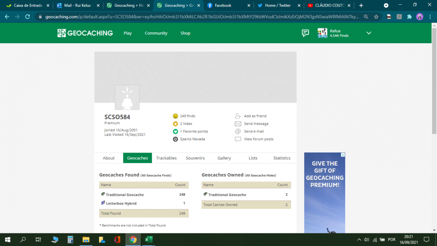Viewport: 437px width, 246px height.
Task: Open the Gallery tab
Action: coord(224,158)
